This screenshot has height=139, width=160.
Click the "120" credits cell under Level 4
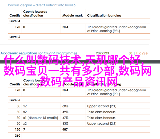point(18,27)
